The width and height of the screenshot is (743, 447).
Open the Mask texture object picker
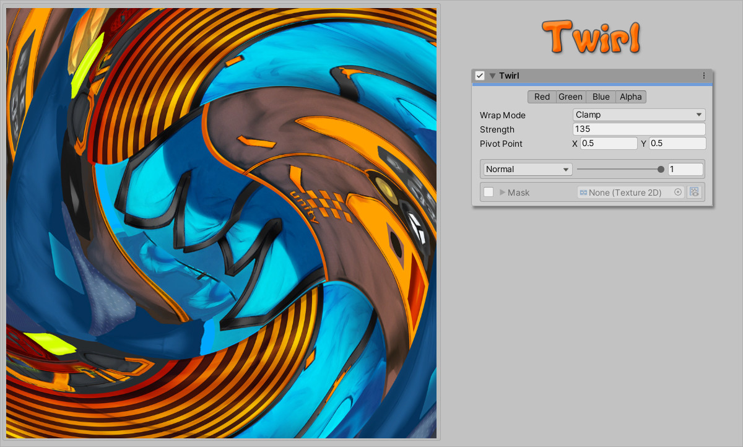tap(678, 193)
